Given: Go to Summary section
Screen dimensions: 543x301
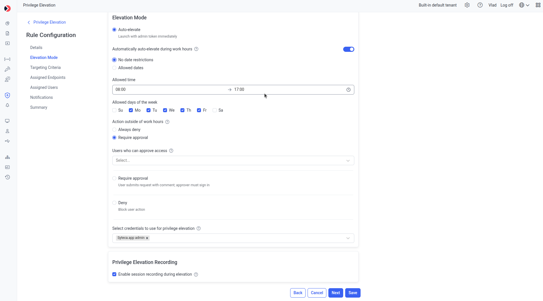Looking at the screenshot, I should tap(39, 107).
